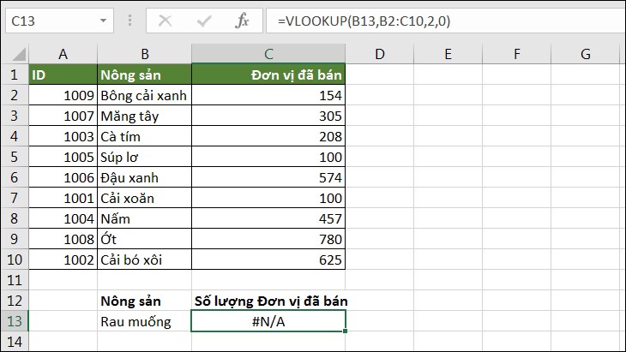Click the Cancel (X) formula button
Image resolution: width=626 pixels, height=352 pixels.
165,21
